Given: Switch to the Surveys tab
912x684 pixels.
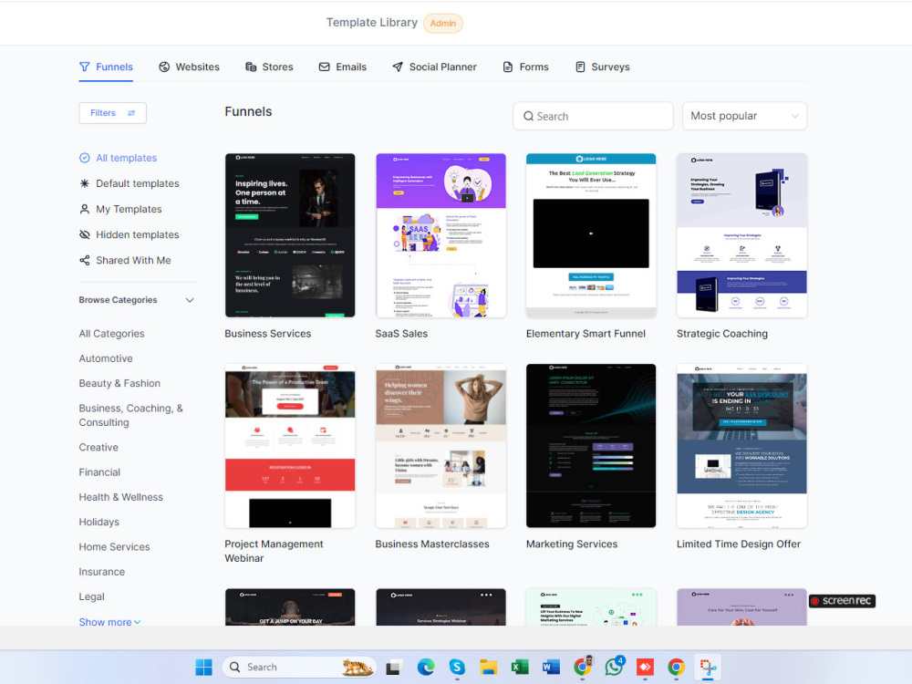Looking at the screenshot, I should pos(602,67).
